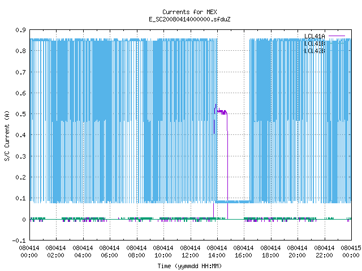
Task: Click the flat blue trace segment near 15:00
Action: pos(232,202)
